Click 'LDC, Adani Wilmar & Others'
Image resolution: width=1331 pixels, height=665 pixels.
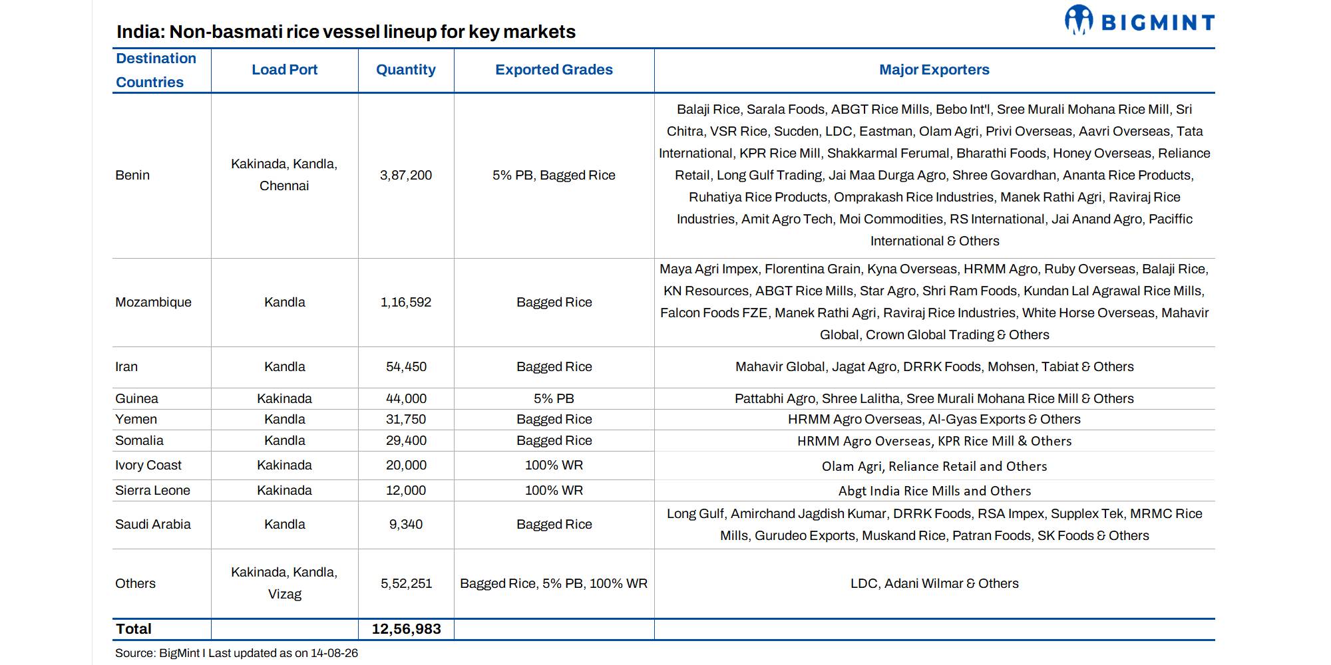tap(934, 583)
